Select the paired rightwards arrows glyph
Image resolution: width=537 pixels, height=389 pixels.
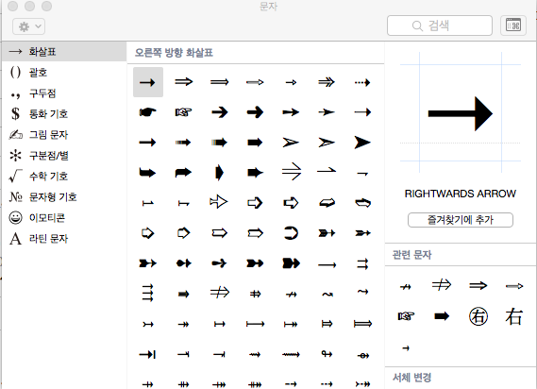[x=362, y=264]
